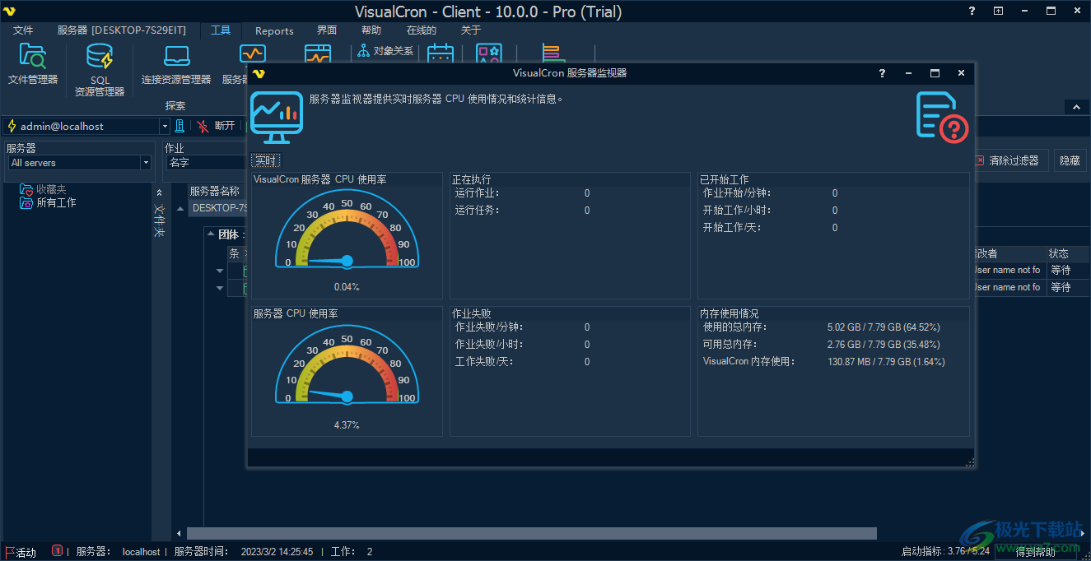Click the 使用的总内存 5.02 GB value
The image size is (1091, 561).
pyautogui.click(x=884, y=327)
